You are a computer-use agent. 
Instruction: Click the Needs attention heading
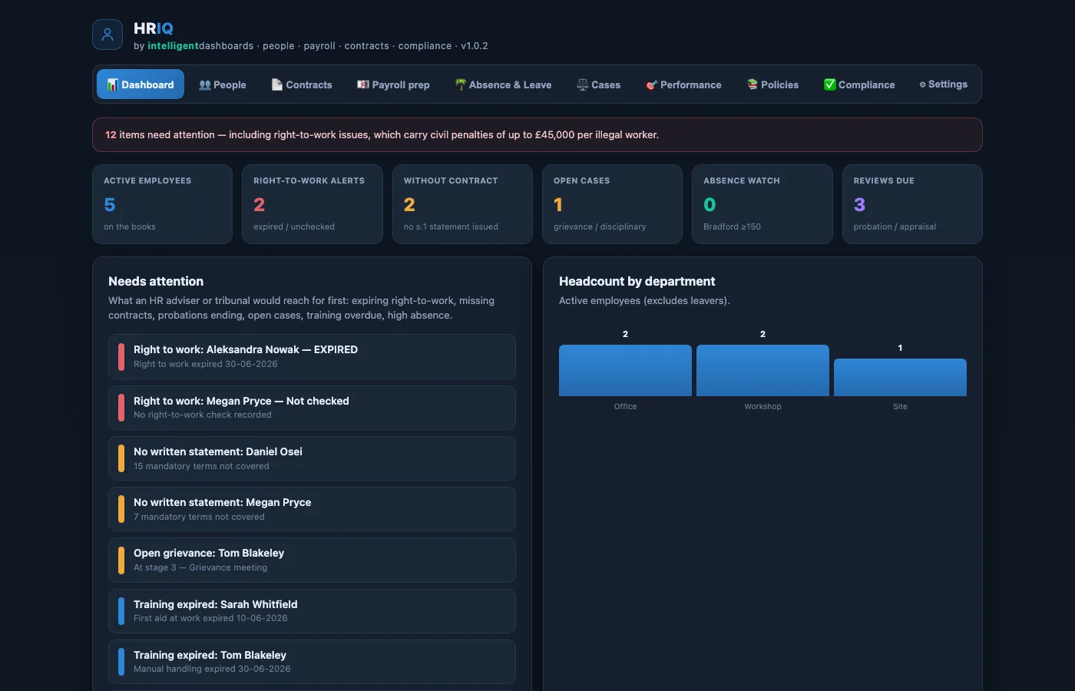tap(156, 281)
